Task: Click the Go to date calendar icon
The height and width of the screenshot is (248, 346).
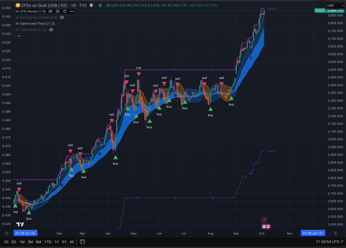Action: (82, 242)
